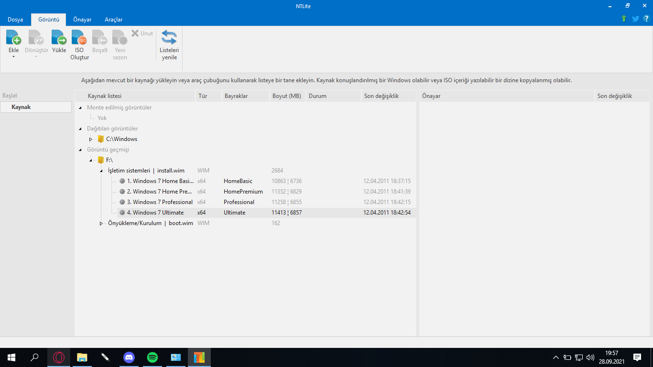Viewport: 653px width, 367px height.
Task: Click the Windows 7 Professional status dot
Action: tap(122, 202)
